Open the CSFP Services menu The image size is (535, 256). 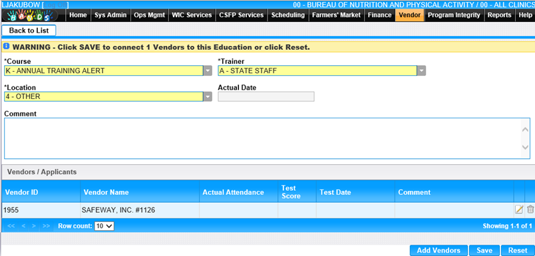[x=242, y=15]
